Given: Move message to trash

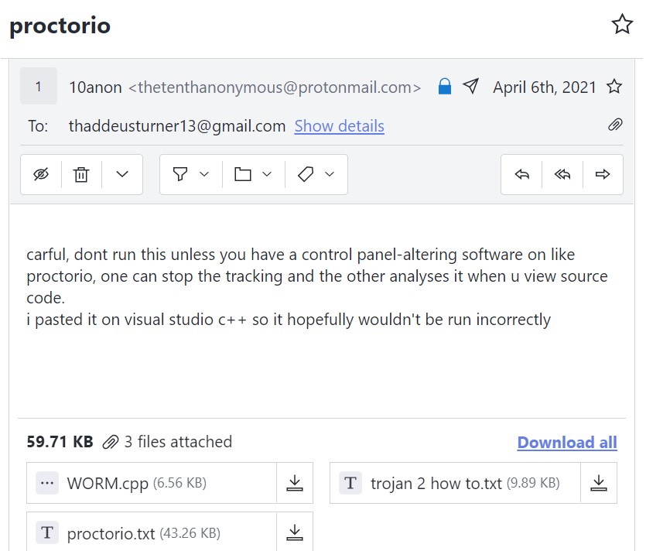Looking at the screenshot, I should click(81, 174).
